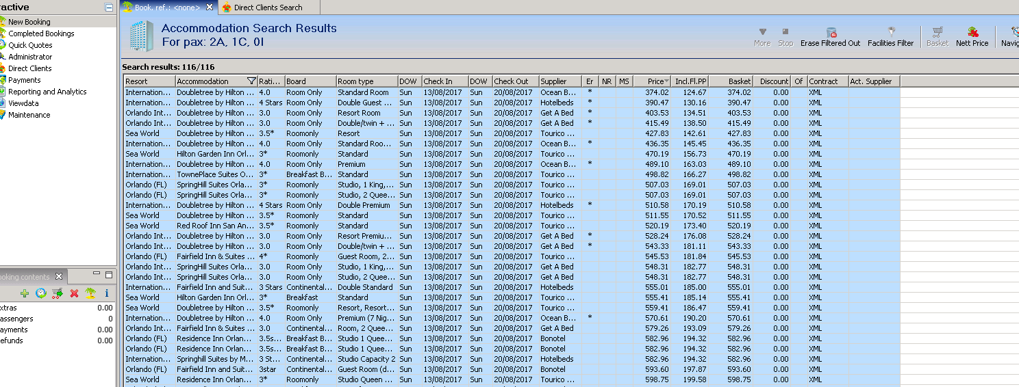The width and height of the screenshot is (1019, 387).
Task: Click the Double Guest room type cell
Action: coord(366,103)
